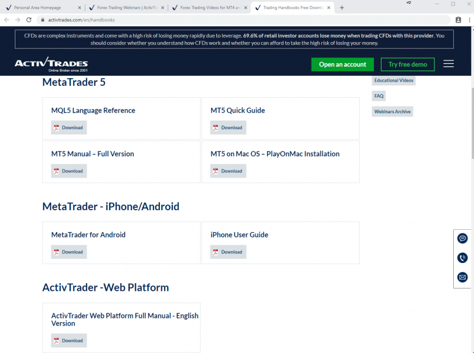Click the page vertical scrollbar thumb
This screenshot has height=353, width=474.
click(x=472, y=123)
